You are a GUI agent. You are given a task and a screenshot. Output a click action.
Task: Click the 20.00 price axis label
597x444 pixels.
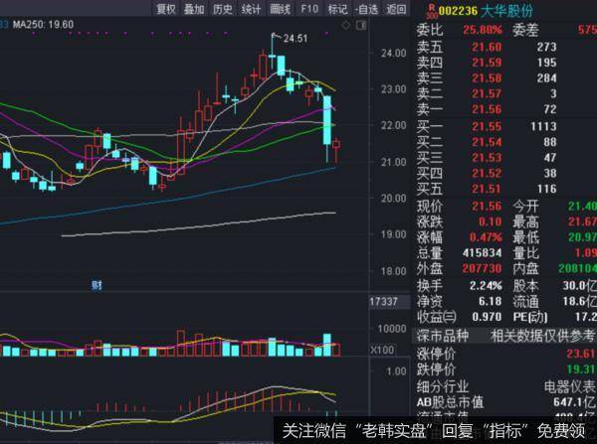(394, 199)
